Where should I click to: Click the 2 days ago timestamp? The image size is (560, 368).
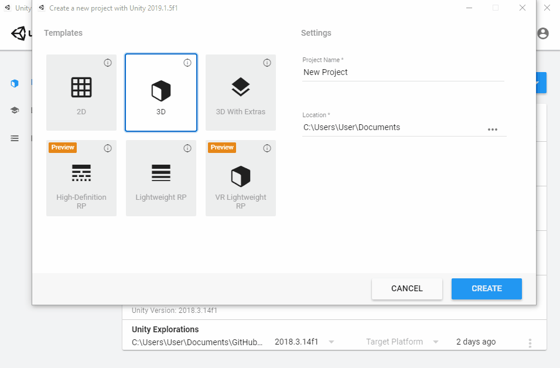pos(476,342)
